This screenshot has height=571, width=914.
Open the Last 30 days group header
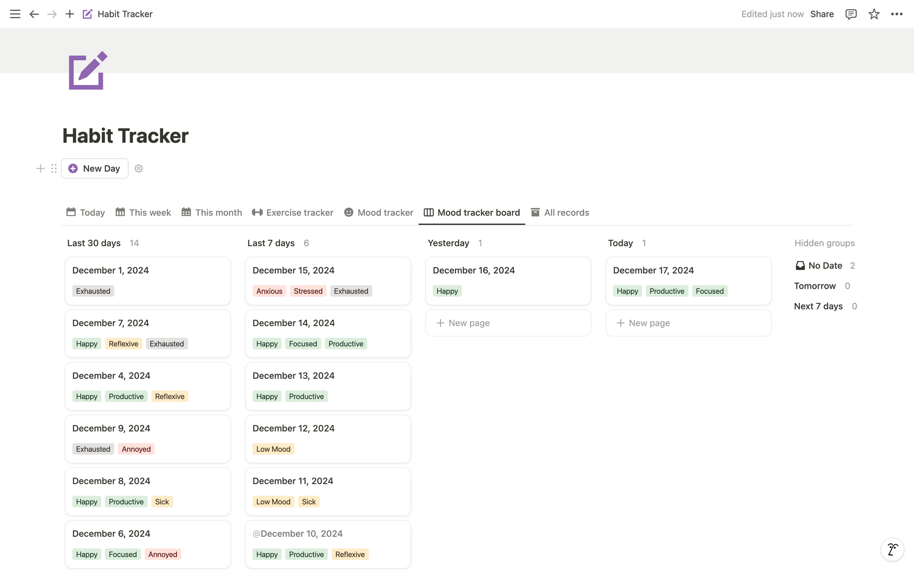pyautogui.click(x=94, y=243)
